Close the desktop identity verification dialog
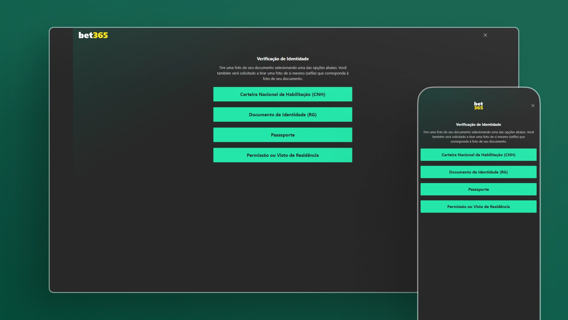Viewport: 568px width, 320px height. click(x=485, y=35)
